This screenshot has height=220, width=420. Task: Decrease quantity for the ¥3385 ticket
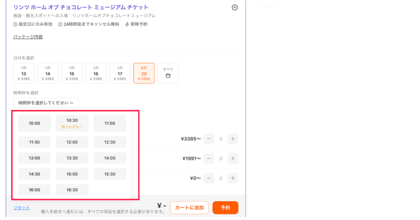coord(209,139)
